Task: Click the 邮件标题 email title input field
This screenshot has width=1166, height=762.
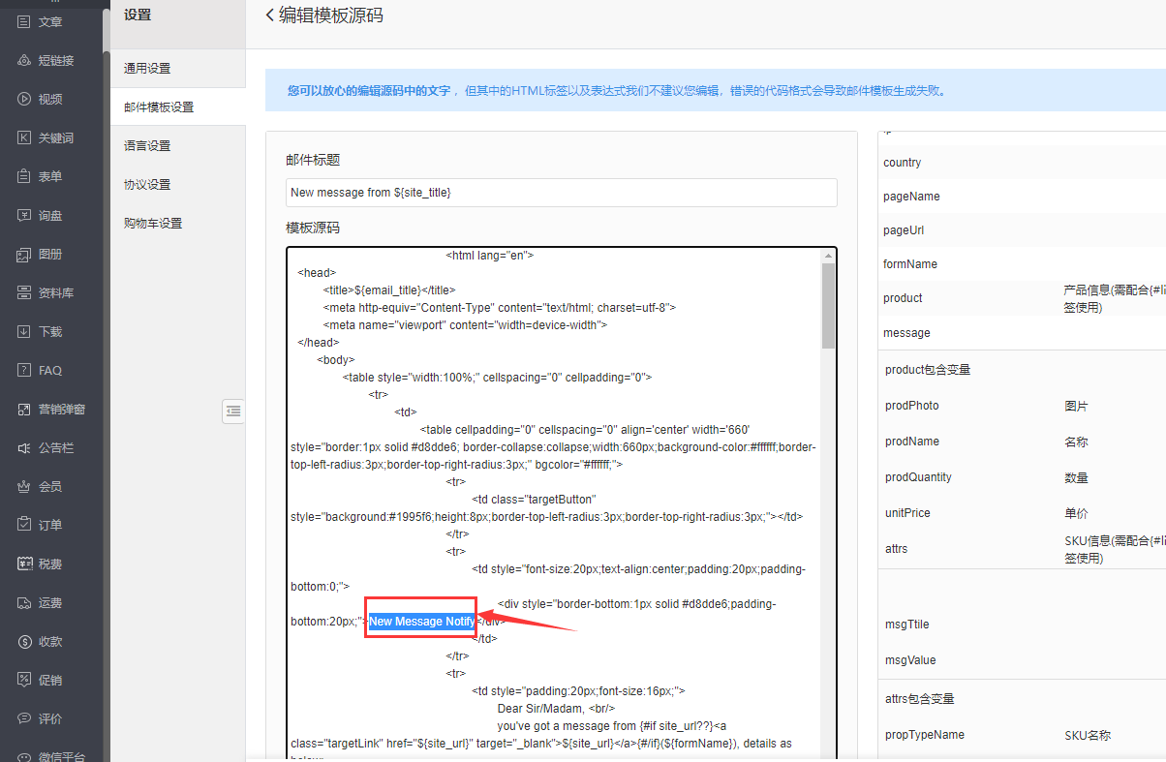Action: [x=561, y=193]
